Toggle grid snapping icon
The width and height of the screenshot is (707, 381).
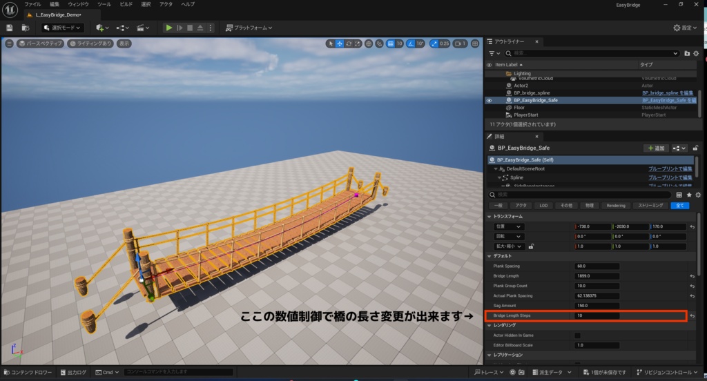[391, 43]
